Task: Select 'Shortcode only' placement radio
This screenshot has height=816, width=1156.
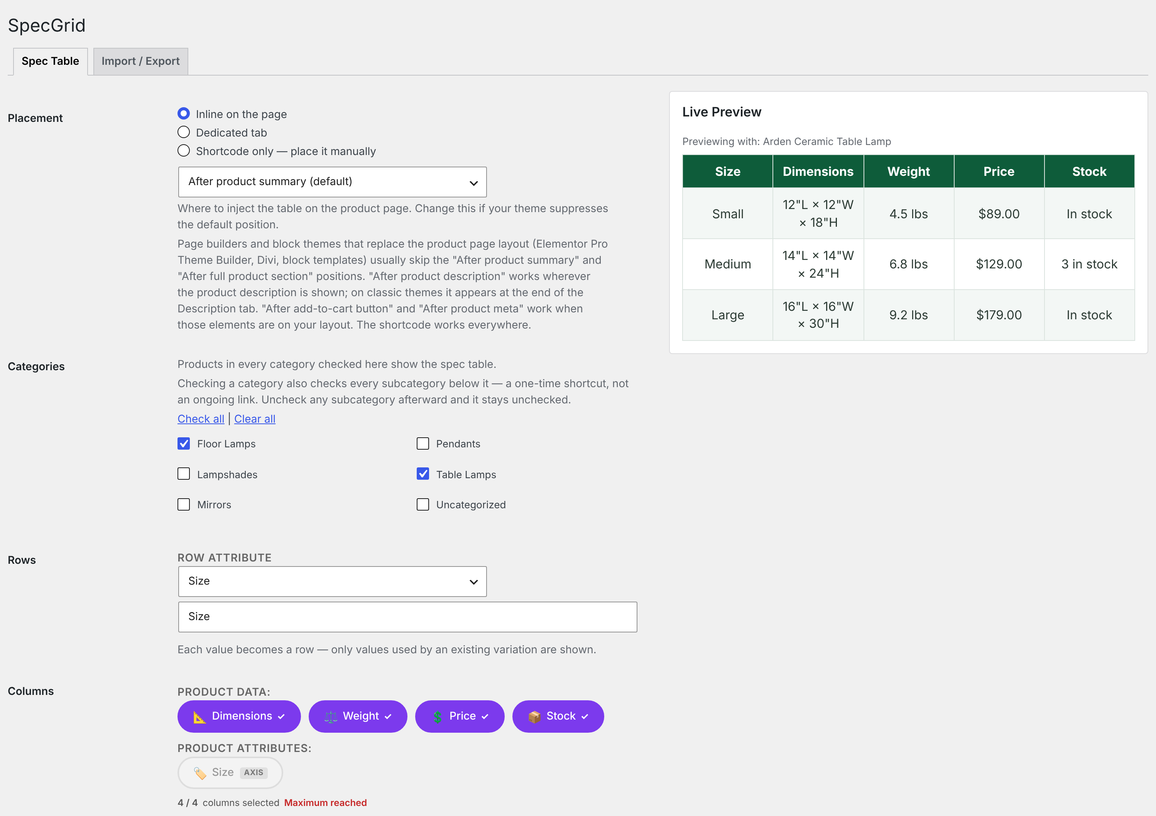Action: [184, 151]
